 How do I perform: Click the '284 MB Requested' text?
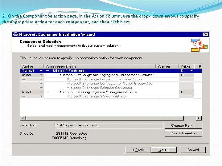pos(72,133)
